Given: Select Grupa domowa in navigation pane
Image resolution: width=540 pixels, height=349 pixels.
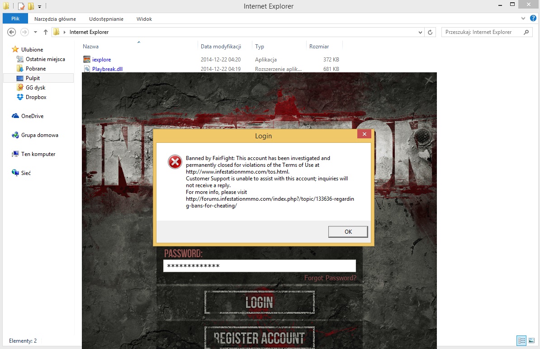Looking at the screenshot, I should 40,135.
